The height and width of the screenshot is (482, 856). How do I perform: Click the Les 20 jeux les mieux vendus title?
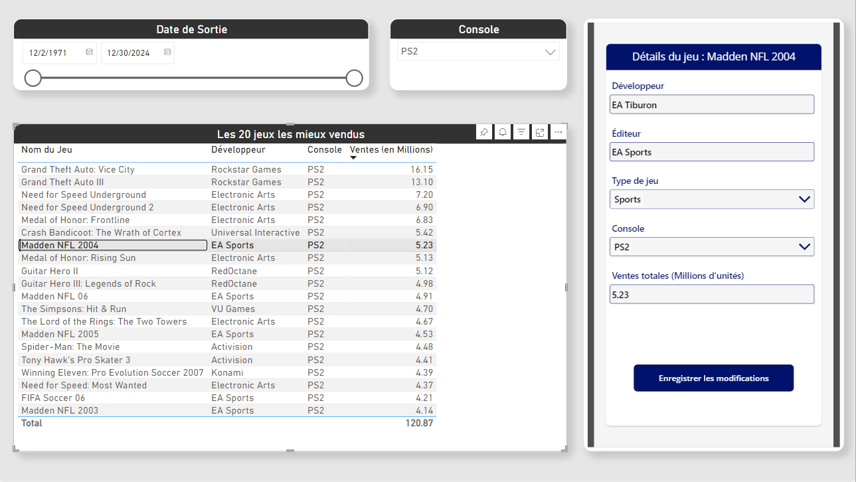coord(291,134)
